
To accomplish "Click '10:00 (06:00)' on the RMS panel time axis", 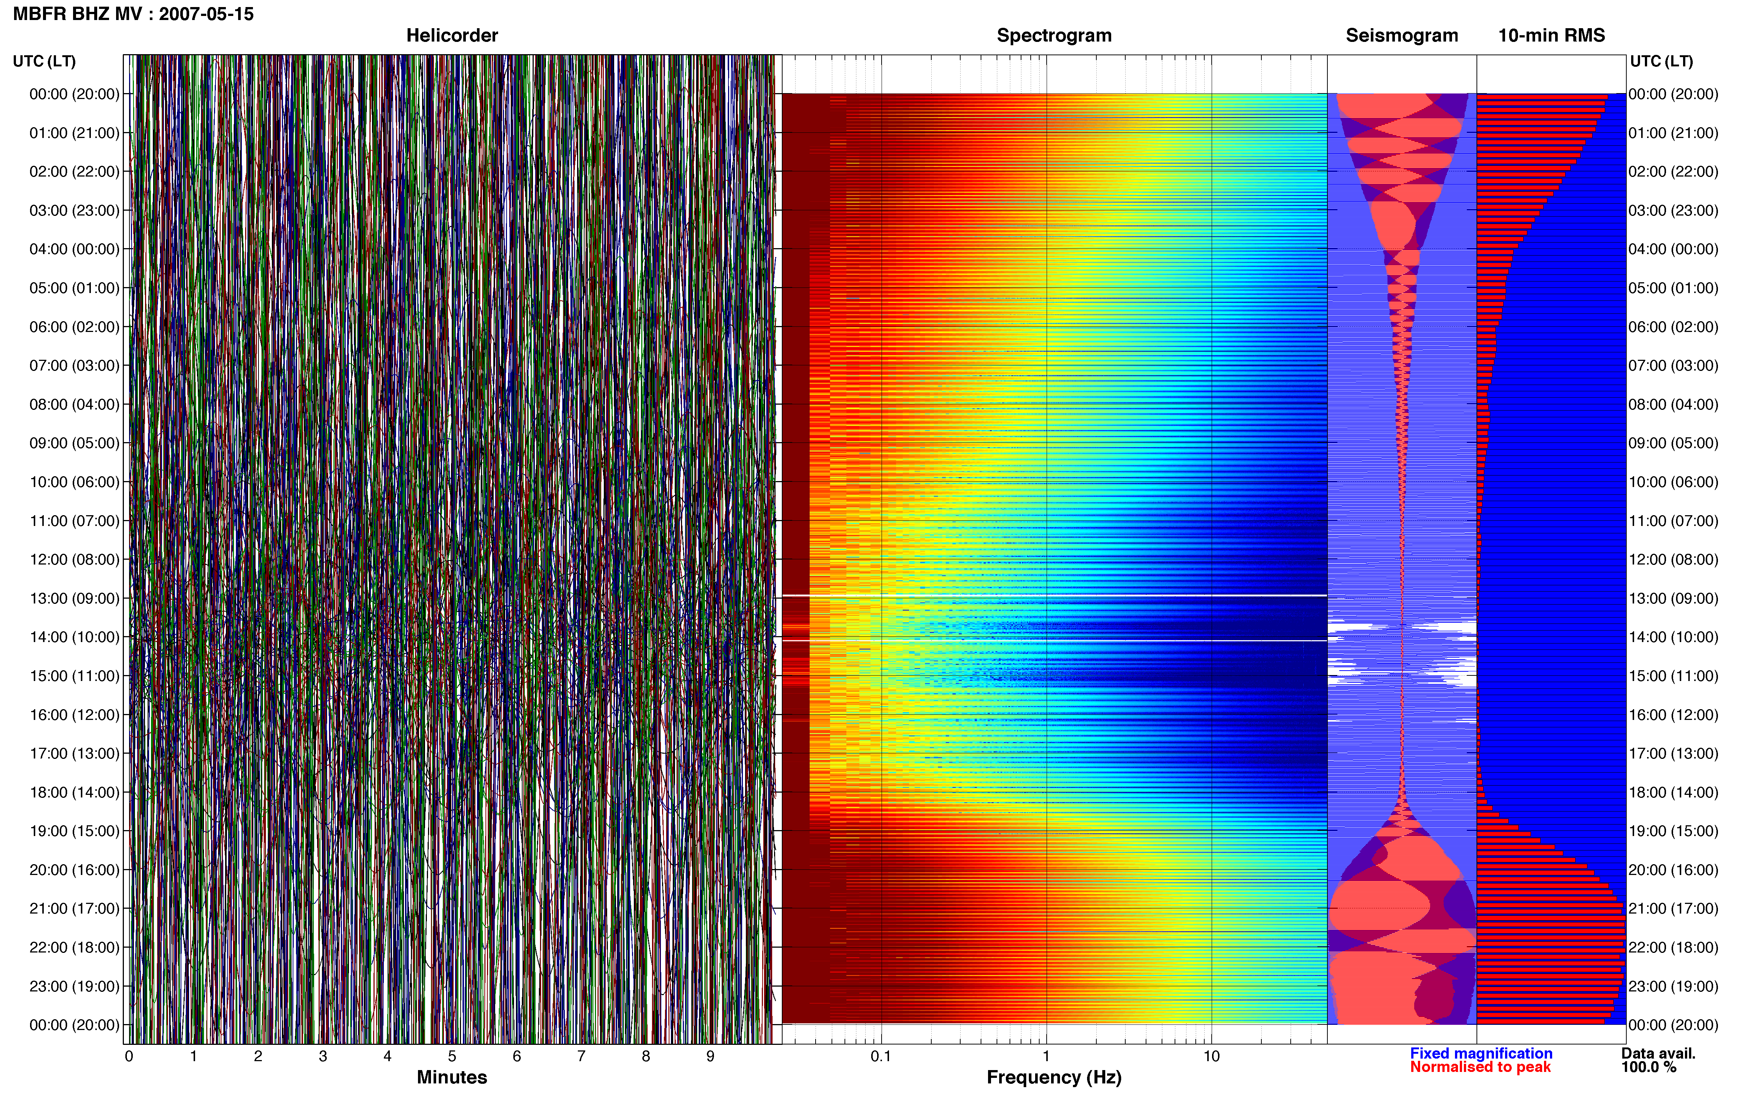I will click(x=1673, y=482).
